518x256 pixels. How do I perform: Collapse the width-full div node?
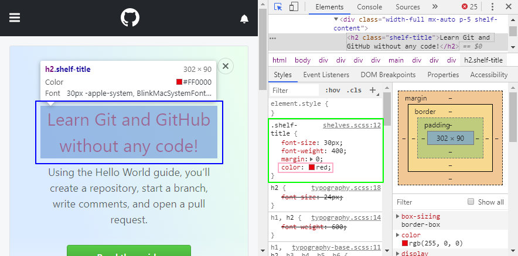(x=336, y=19)
